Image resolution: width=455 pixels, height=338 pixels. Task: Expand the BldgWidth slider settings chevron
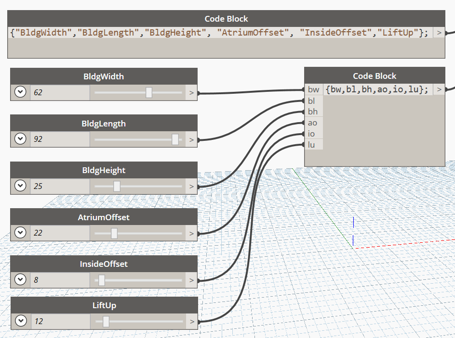[x=20, y=92]
